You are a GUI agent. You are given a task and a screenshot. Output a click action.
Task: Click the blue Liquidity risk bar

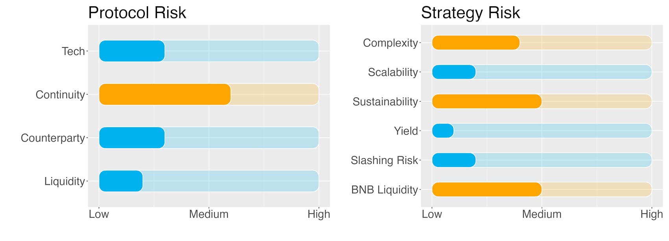click(x=121, y=181)
